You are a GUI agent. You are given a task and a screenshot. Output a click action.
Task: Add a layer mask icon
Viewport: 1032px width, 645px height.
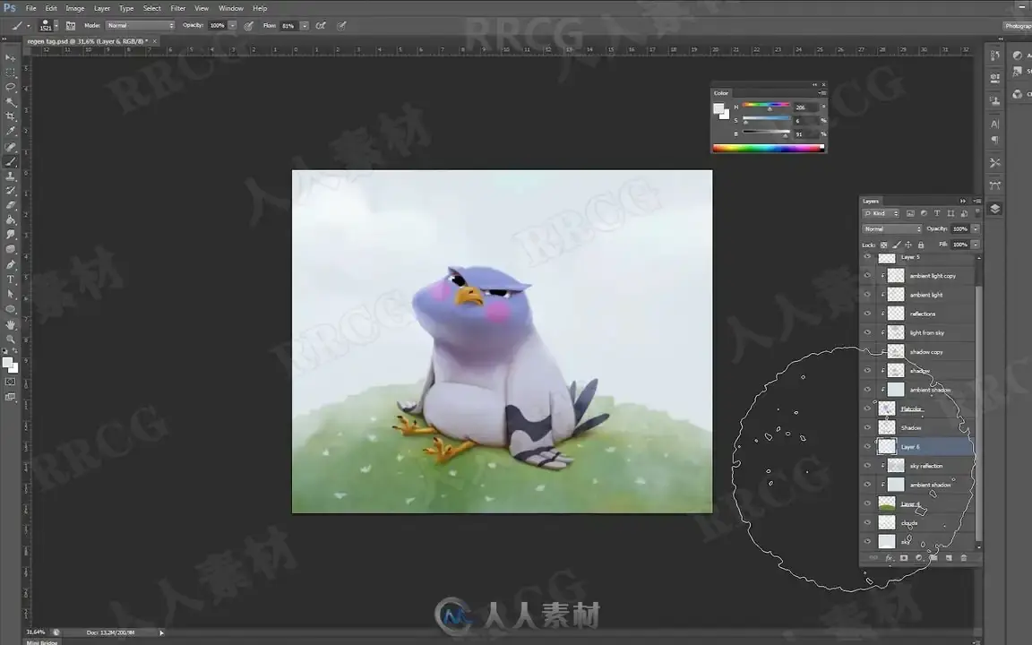click(x=904, y=558)
